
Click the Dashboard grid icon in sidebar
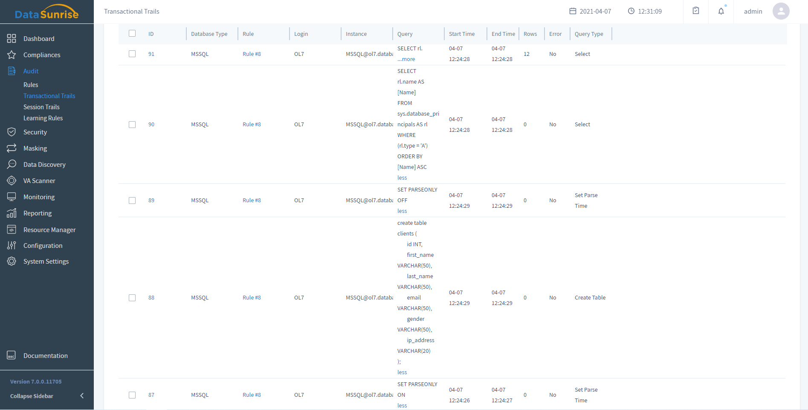(x=12, y=39)
